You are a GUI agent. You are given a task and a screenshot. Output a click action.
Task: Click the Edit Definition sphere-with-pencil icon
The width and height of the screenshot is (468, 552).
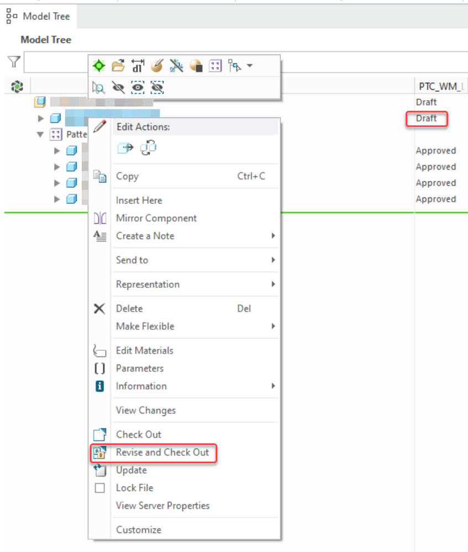pos(157,66)
